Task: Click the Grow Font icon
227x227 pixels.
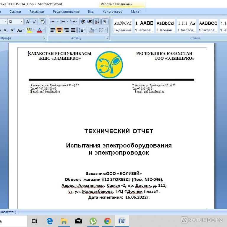Action: tap(28, 22)
